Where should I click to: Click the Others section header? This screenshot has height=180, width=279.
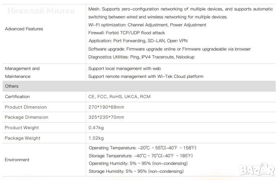[12, 86]
